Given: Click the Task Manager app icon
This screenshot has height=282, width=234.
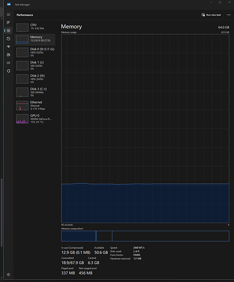Looking at the screenshot, I should click(x=9, y=4).
